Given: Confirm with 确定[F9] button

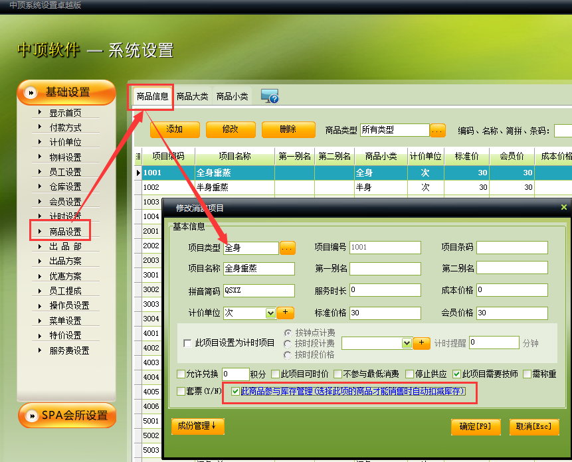Looking at the screenshot, I should 475,426.
